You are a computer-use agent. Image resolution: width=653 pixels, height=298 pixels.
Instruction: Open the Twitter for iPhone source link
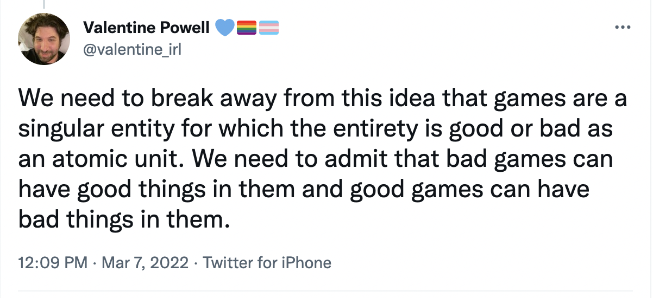tap(266, 263)
